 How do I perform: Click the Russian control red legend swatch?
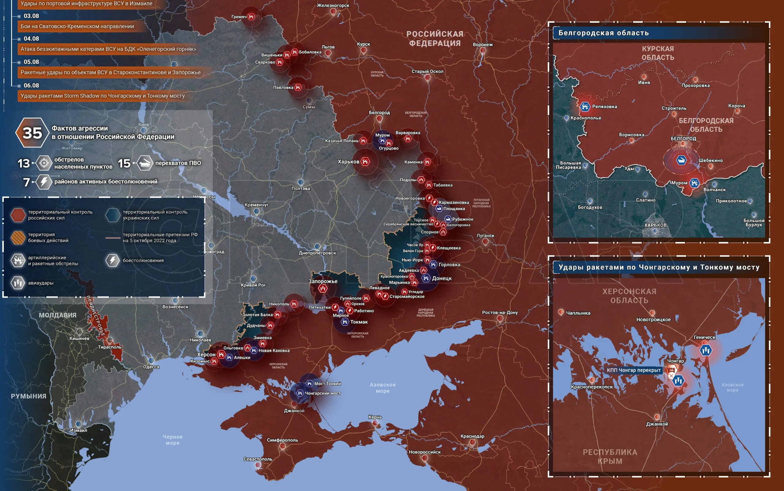18,215
